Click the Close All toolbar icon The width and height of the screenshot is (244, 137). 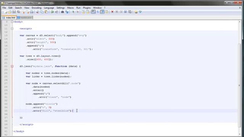coord(27,12)
